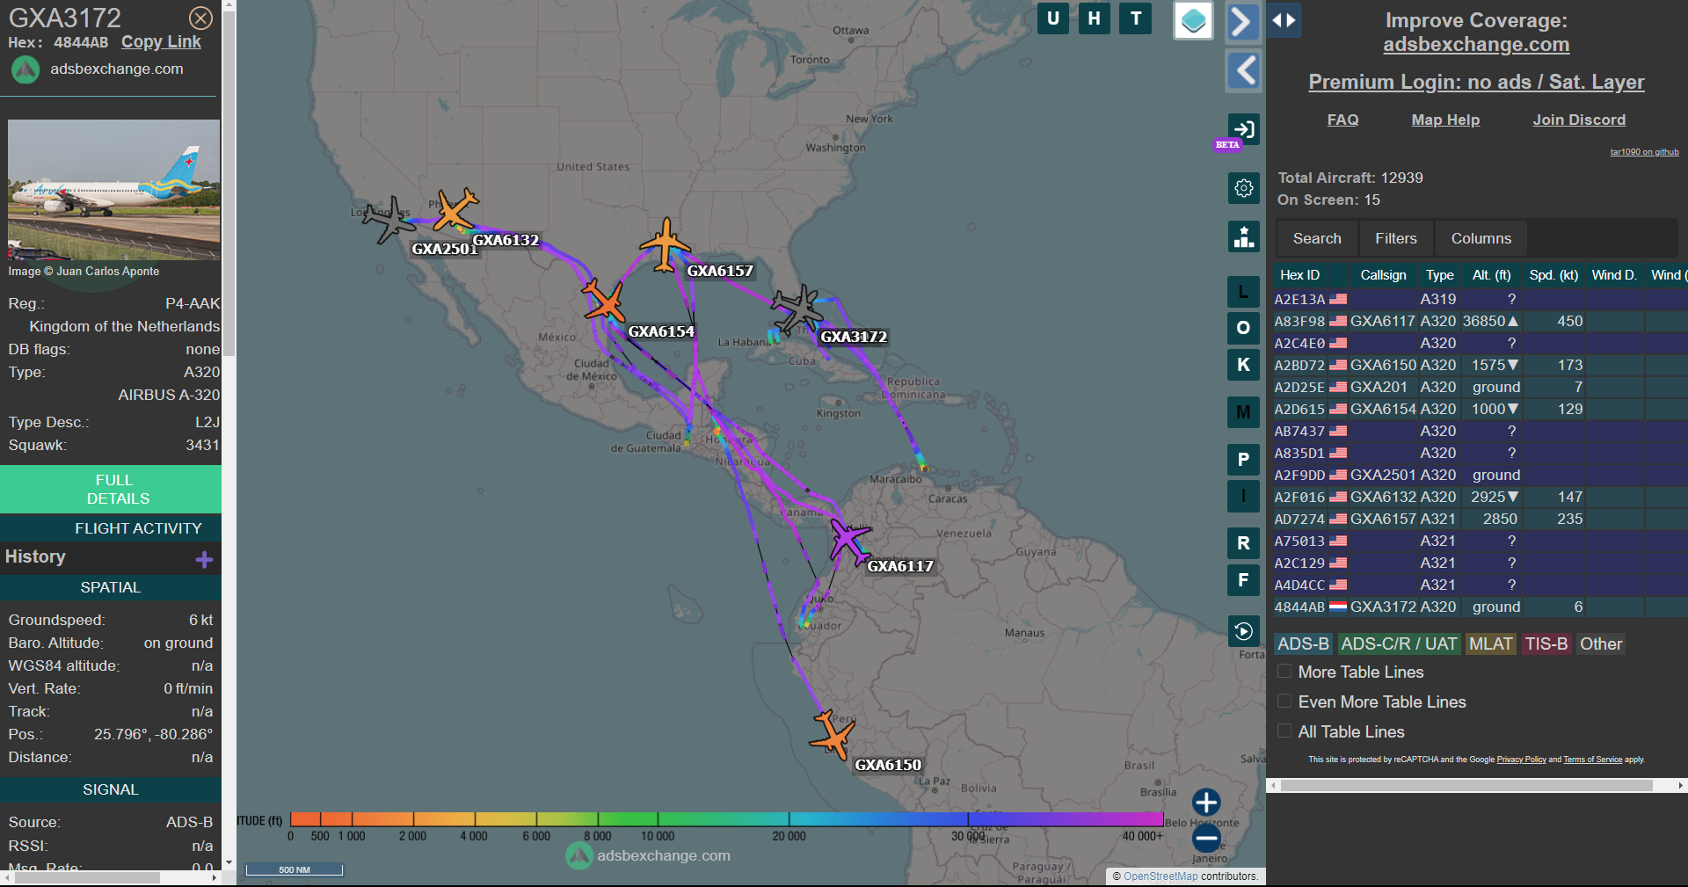The height and width of the screenshot is (887, 1688).
Task: Switch to the Search tab
Action: click(x=1317, y=238)
